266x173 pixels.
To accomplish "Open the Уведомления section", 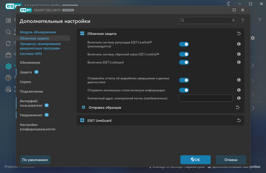I will [31, 115].
